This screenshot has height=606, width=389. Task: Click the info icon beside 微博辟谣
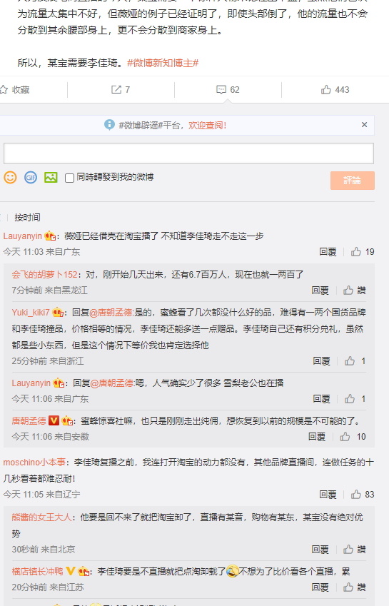tap(109, 124)
